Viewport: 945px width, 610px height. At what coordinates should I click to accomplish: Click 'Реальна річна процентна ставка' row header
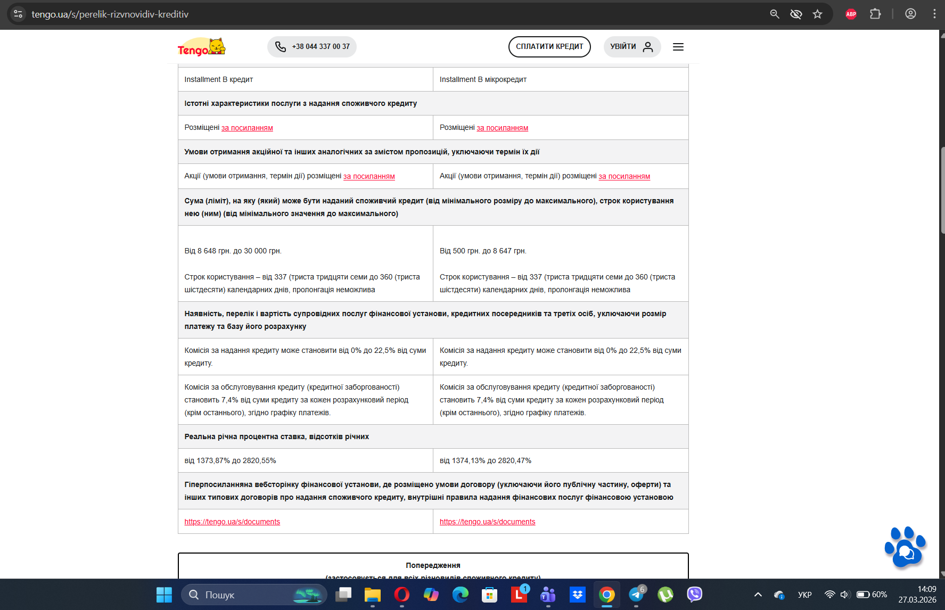(433, 436)
